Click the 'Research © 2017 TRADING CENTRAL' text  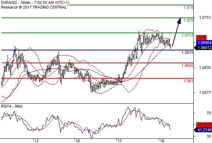[x=34, y=7]
